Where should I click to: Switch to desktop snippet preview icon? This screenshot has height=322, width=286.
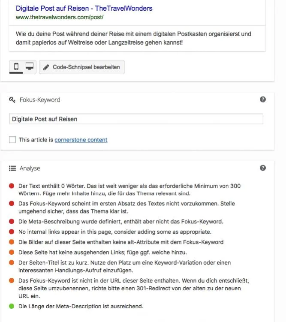(x=29, y=66)
